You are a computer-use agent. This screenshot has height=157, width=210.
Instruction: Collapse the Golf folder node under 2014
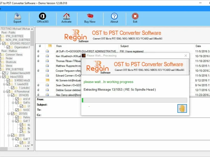[x=13, y=103]
